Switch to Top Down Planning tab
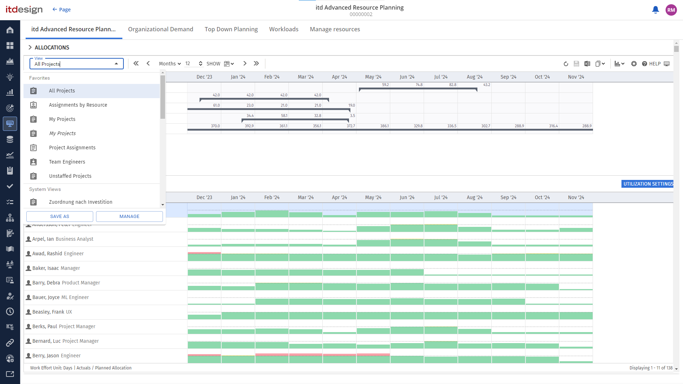This screenshot has height=384, width=683. [231, 29]
